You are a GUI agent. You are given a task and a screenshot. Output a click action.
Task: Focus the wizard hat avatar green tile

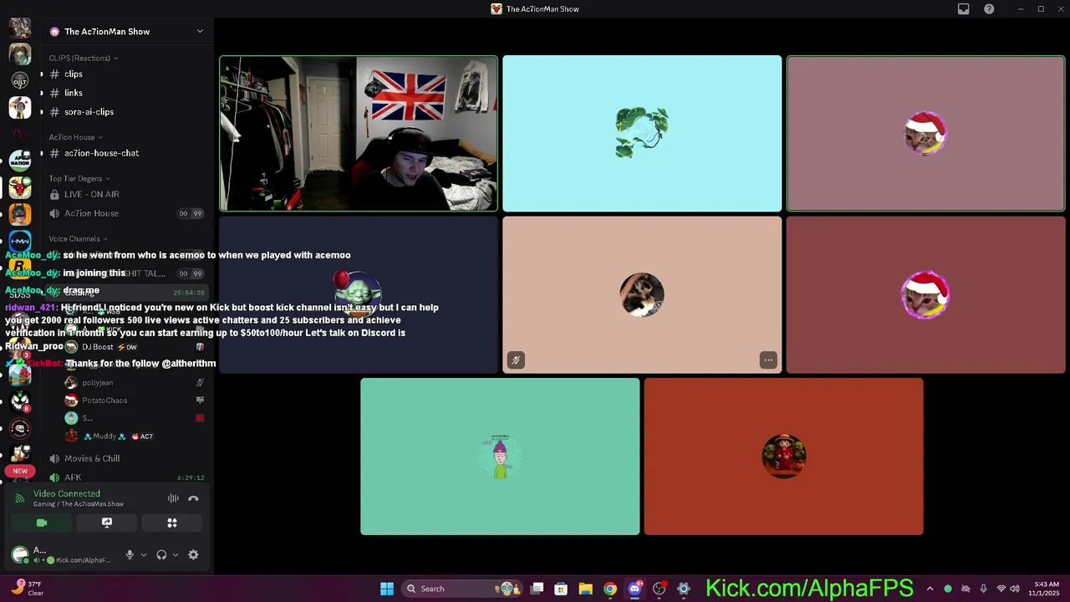500,457
